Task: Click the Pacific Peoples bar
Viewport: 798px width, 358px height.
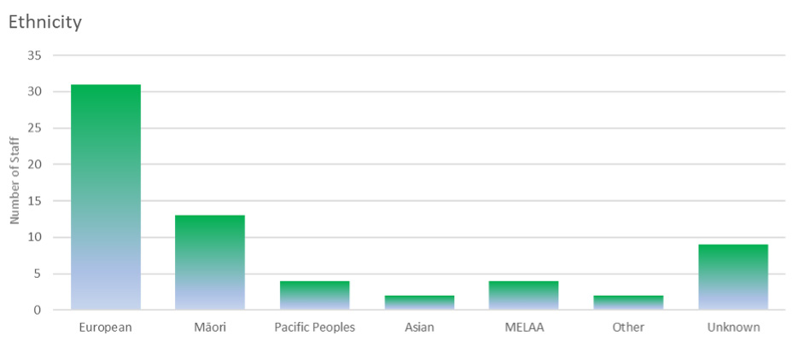Action: 314,295
